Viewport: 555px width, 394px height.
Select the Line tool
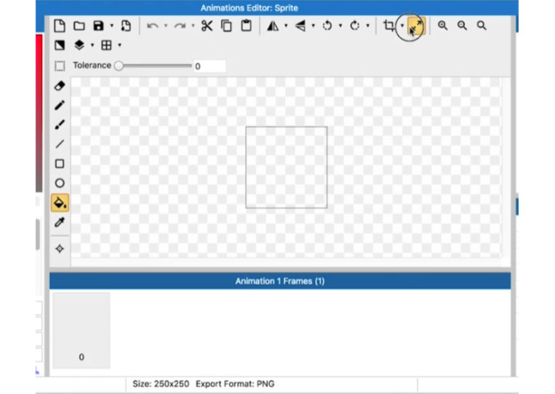(60, 144)
